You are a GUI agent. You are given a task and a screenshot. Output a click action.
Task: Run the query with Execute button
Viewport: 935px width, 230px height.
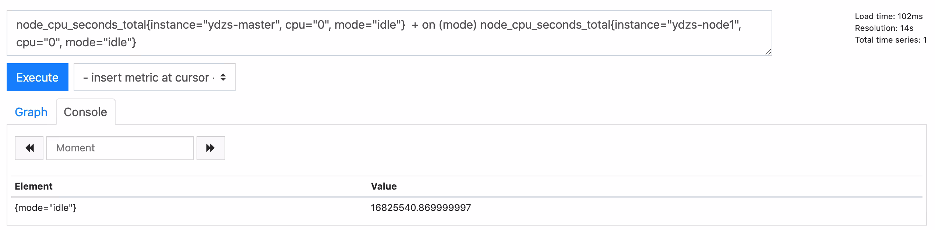(38, 77)
